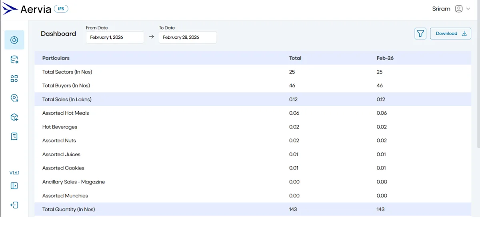This screenshot has height=240, width=480.
Task: Open the From Date picker
Action: pyautogui.click(x=115, y=37)
